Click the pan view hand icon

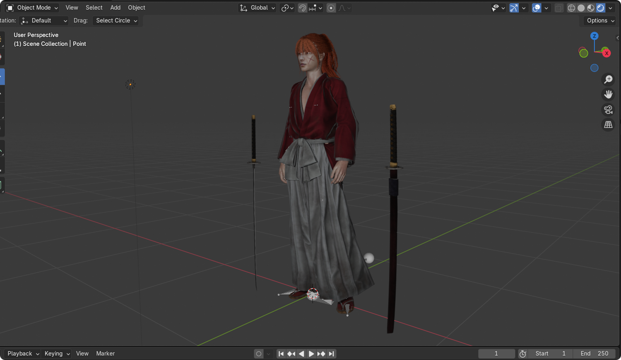point(608,94)
